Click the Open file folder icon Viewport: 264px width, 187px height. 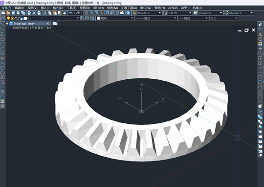[x=8, y=13]
